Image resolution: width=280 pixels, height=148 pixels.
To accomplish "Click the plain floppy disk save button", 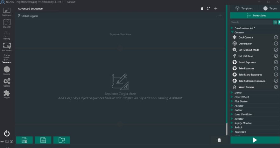I will tap(43, 140).
